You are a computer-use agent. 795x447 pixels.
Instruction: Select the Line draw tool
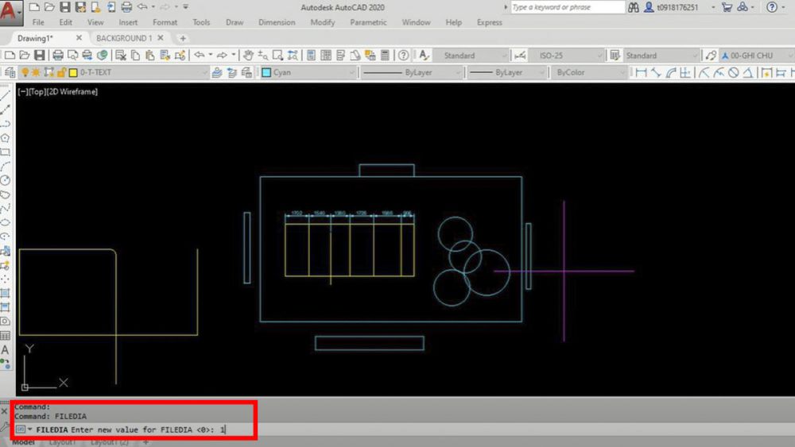click(5, 94)
